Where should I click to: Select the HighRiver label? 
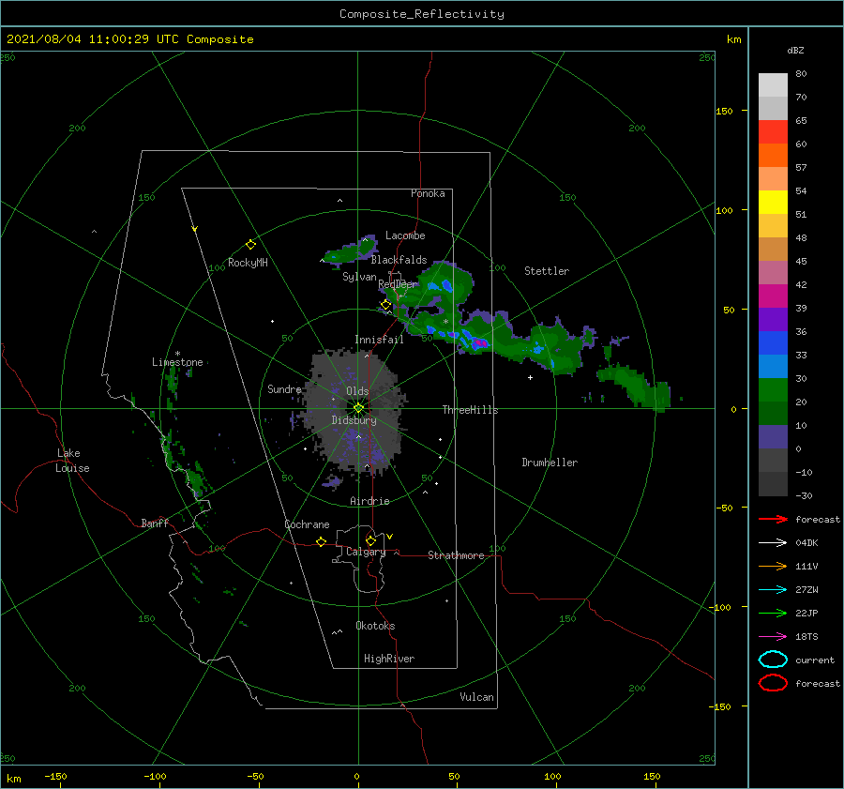389,659
